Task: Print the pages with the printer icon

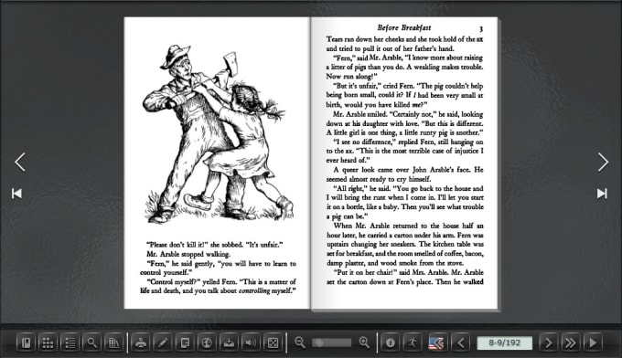Action: coord(141,342)
